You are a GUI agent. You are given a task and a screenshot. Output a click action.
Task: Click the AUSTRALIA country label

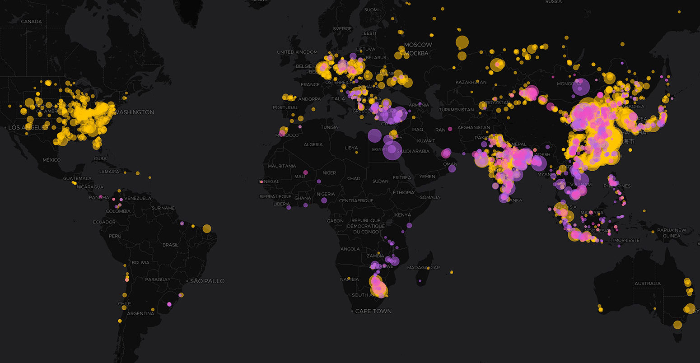tap(648, 284)
